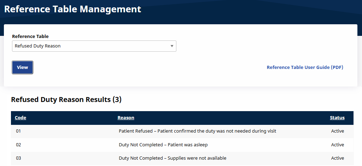The width and height of the screenshot is (362, 166).
Task: Click the Active status in row 03
Action: coord(337,158)
